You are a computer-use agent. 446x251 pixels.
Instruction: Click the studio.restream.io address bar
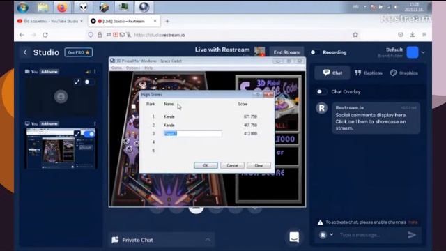(160, 36)
